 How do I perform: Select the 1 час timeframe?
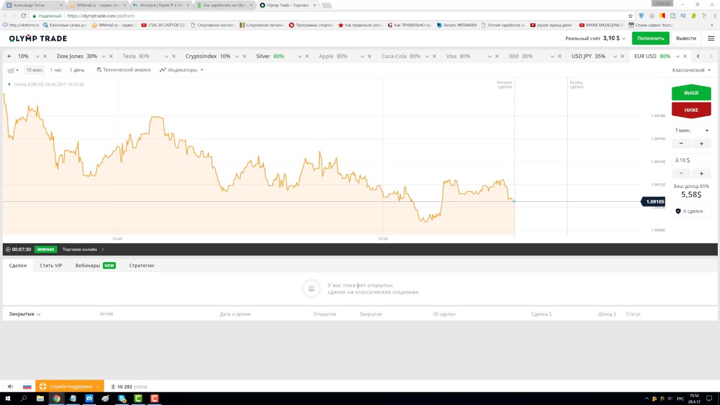(56, 70)
